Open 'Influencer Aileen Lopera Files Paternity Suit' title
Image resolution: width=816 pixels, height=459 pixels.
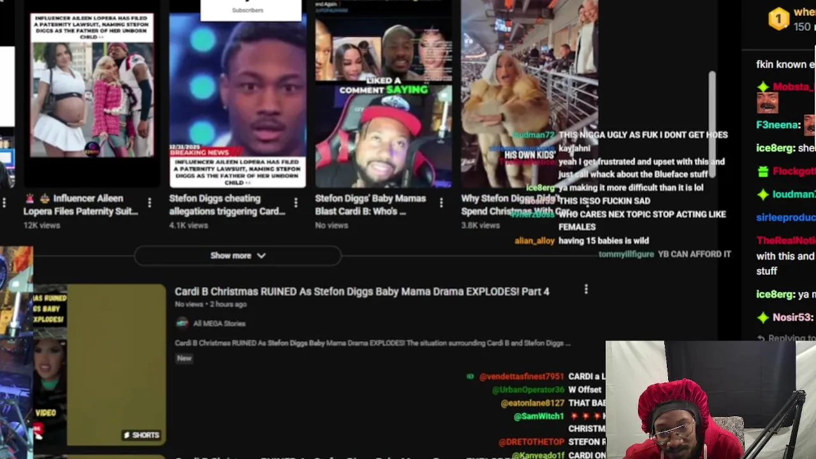[x=81, y=205]
